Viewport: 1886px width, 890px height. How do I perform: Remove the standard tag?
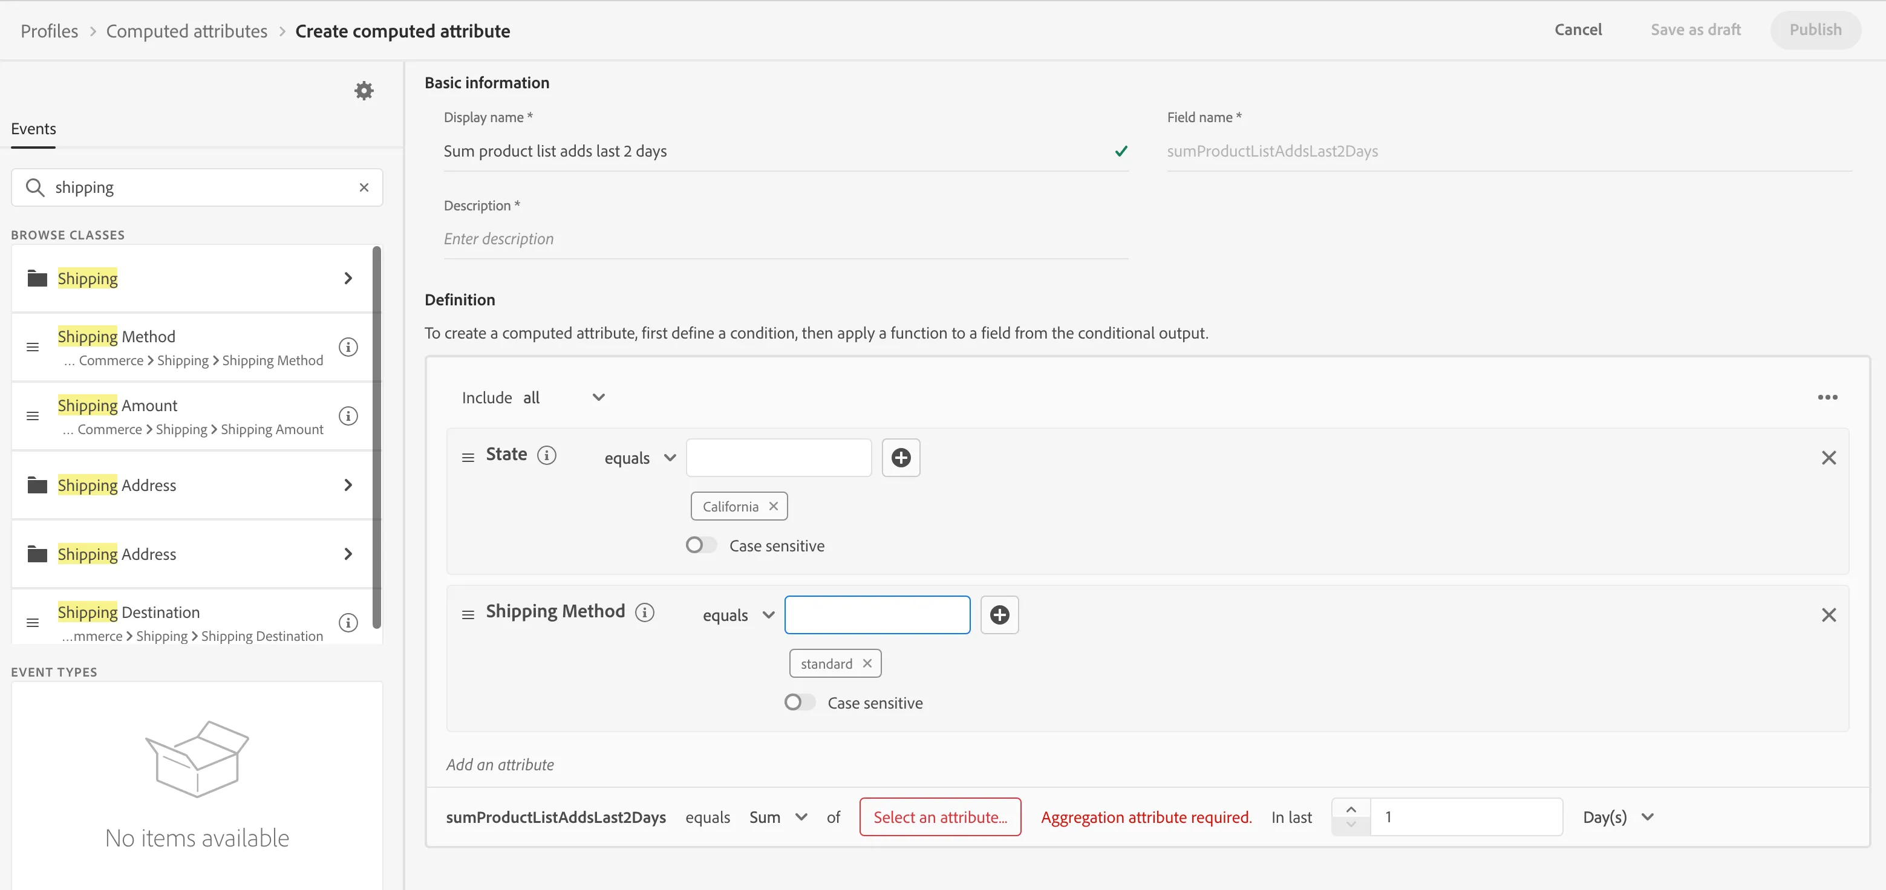click(867, 663)
